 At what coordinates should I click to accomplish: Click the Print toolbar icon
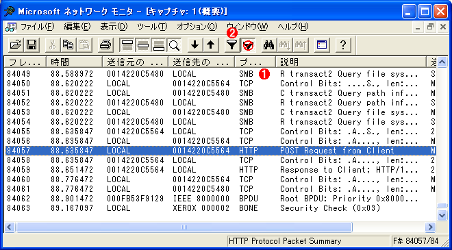tap(105, 45)
